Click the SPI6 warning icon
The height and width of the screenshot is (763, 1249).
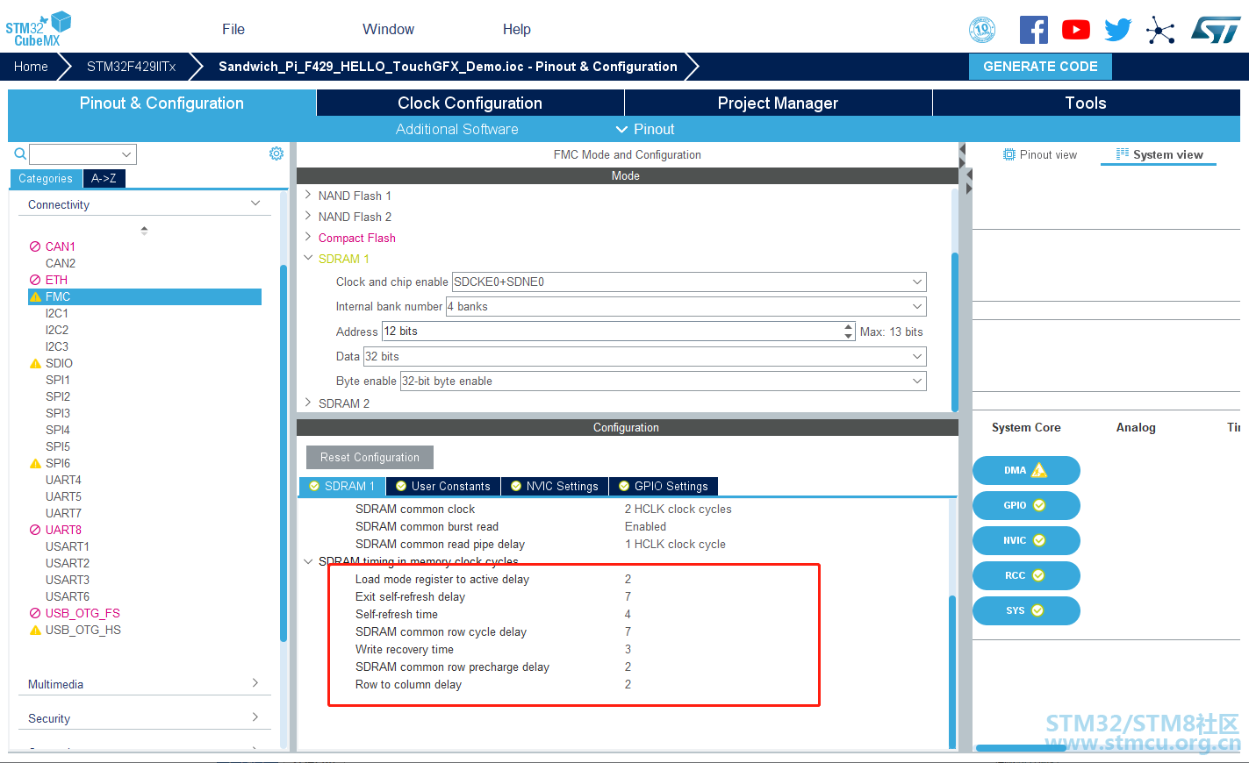pos(36,464)
